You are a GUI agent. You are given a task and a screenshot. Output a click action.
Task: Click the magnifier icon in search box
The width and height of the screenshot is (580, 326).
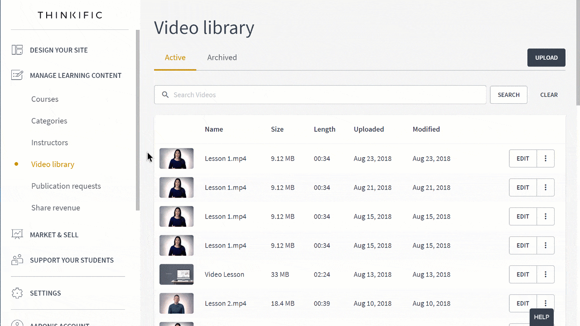(165, 95)
